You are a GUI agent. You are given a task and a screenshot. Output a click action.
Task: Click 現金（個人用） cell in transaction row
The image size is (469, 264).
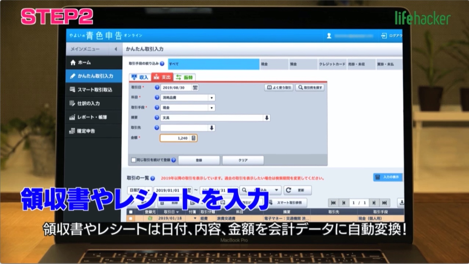(x=380, y=219)
